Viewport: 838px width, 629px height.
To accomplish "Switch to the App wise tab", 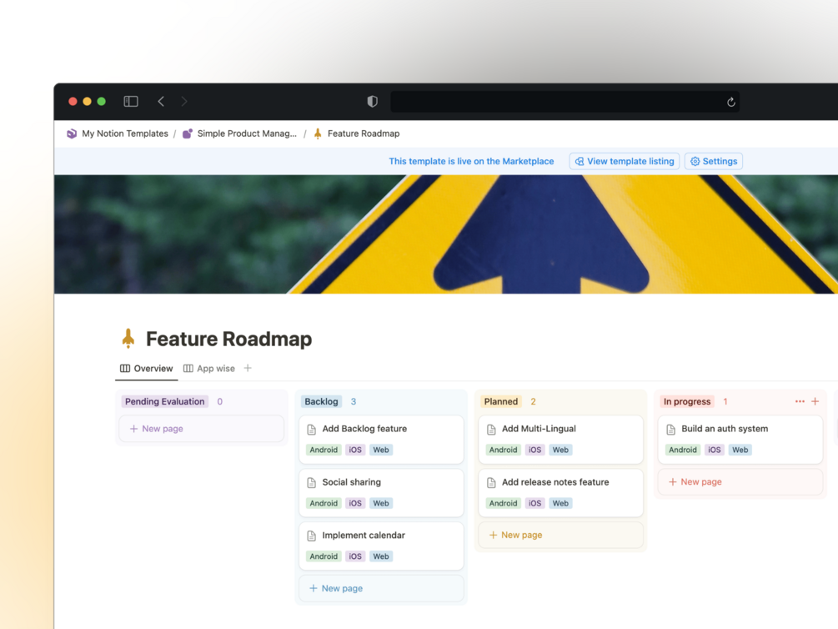I will pyautogui.click(x=209, y=369).
